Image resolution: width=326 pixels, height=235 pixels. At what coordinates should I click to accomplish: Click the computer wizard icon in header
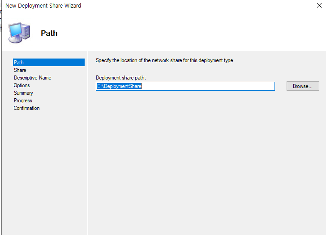(19, 33)
